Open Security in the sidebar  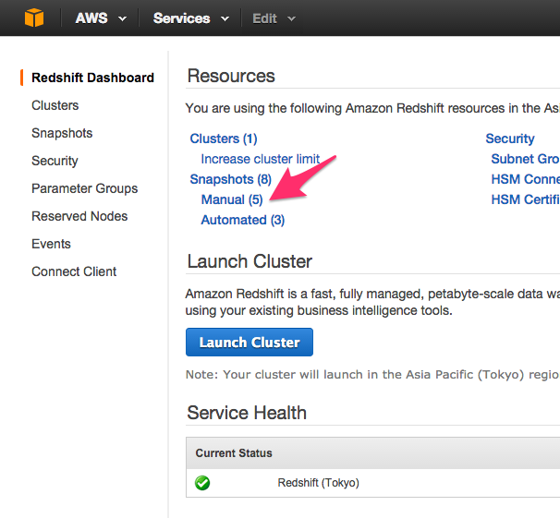coord(55,161)
